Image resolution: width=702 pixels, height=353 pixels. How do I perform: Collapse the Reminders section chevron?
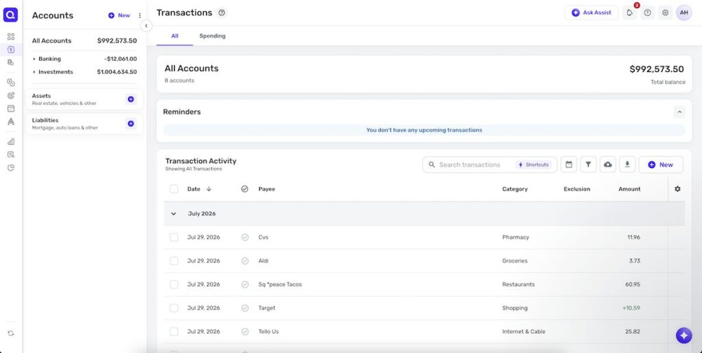[679, 112]
